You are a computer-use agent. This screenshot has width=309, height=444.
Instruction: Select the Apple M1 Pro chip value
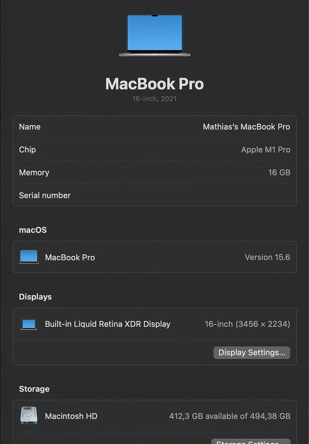266,149
